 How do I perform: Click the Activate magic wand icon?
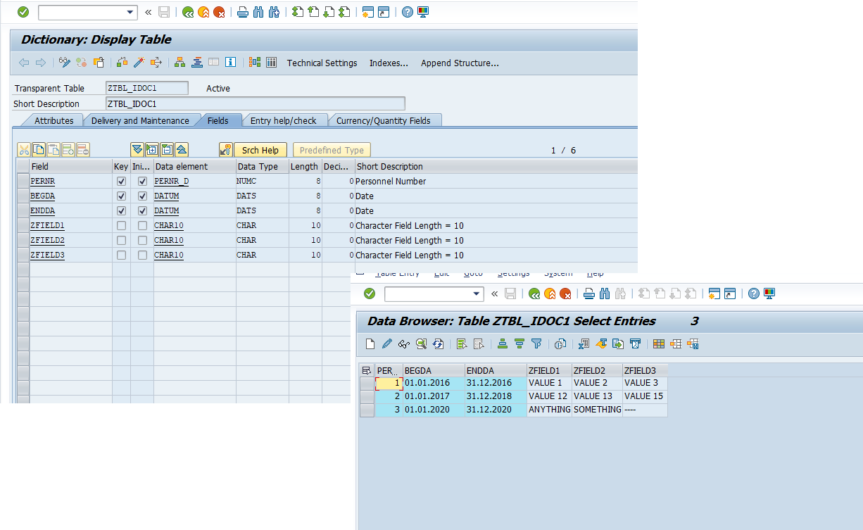tap(139, 63)
